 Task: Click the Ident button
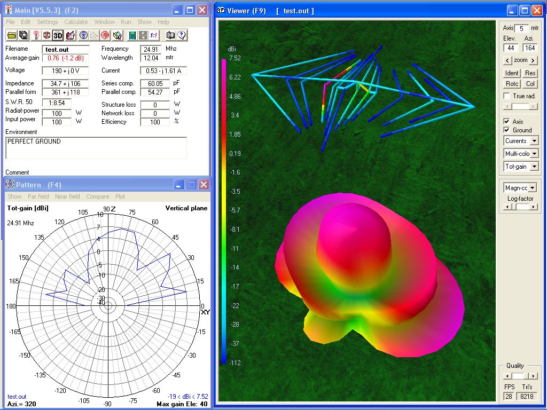click(512, 73)
